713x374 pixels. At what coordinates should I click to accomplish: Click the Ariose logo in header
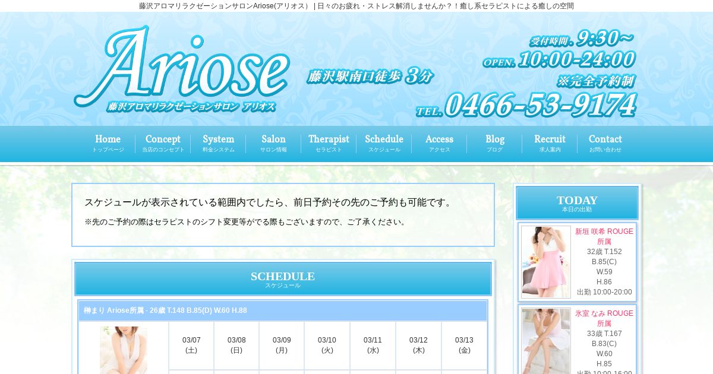tap(182, 69)
